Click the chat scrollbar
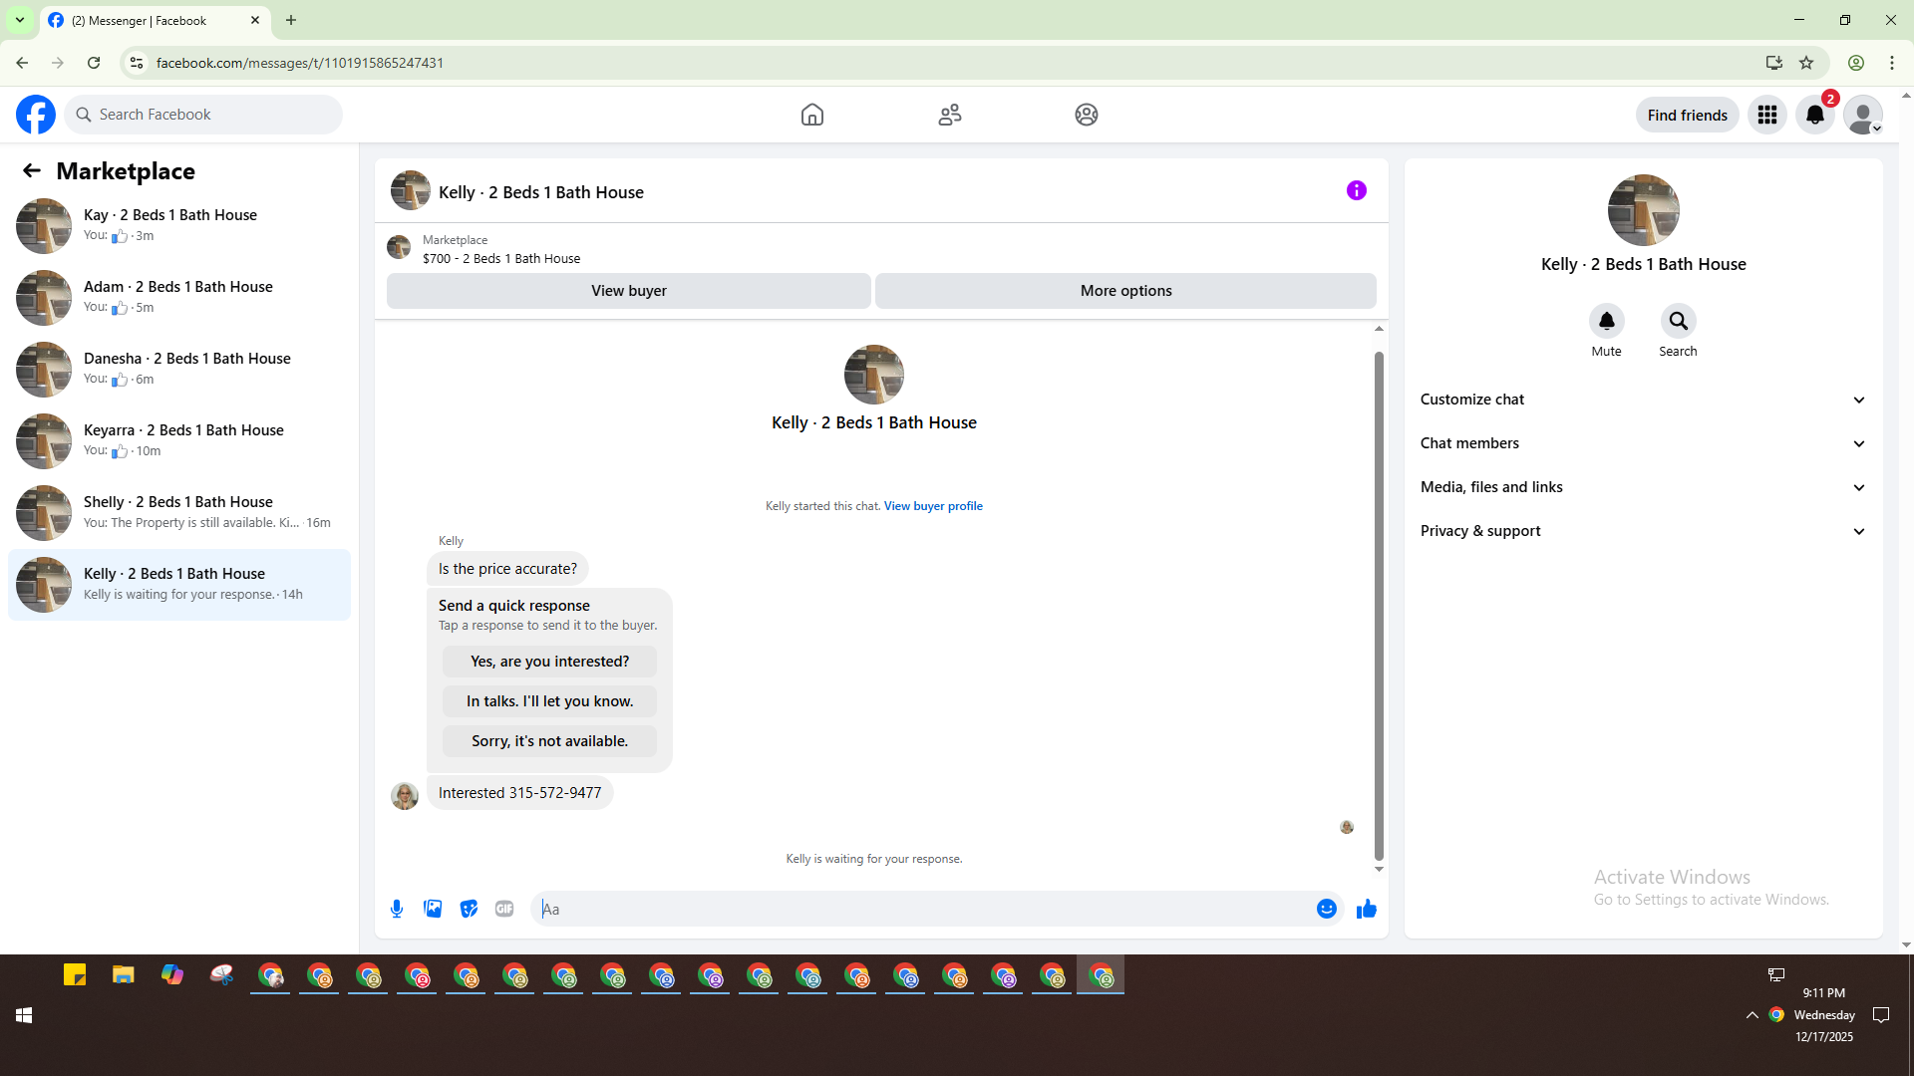 (1379, 604)
